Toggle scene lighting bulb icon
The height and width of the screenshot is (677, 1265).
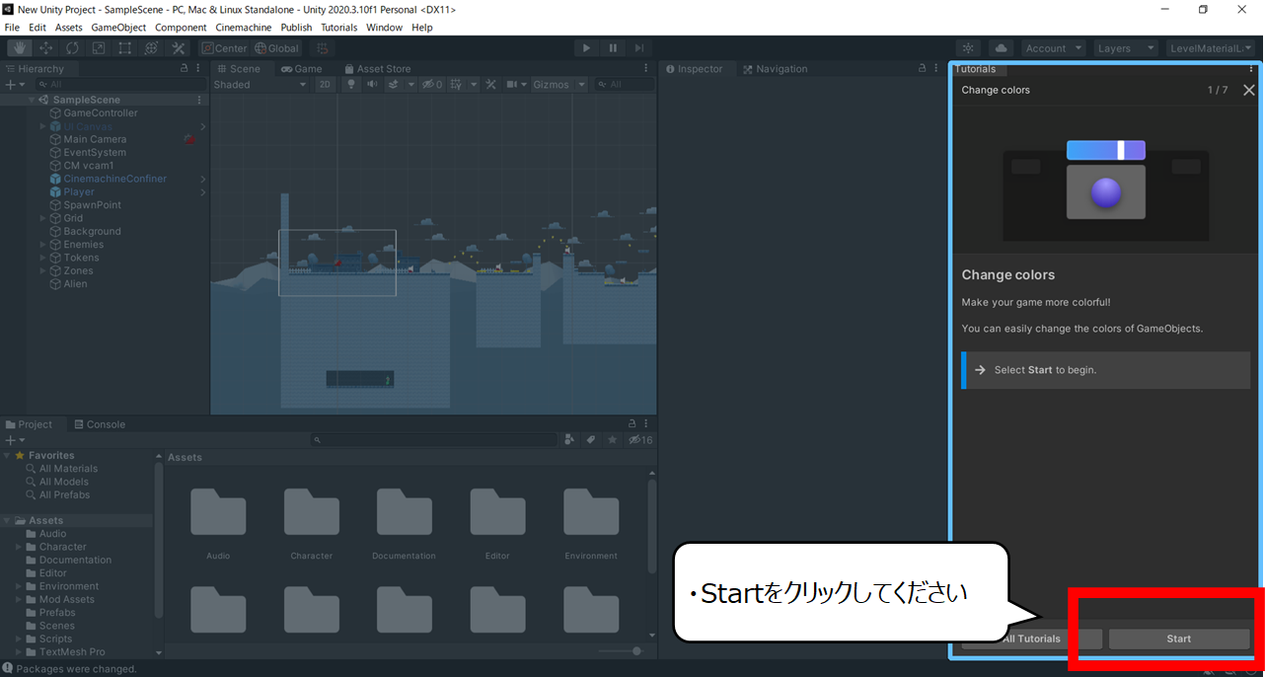click(351, 85)
